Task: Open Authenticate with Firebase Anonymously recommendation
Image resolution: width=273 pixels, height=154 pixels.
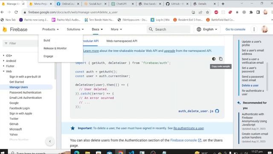Action: coord(254,119)
